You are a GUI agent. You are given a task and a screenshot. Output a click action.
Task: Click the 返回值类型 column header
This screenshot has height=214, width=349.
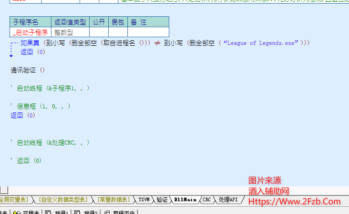(x=71, y=22)
